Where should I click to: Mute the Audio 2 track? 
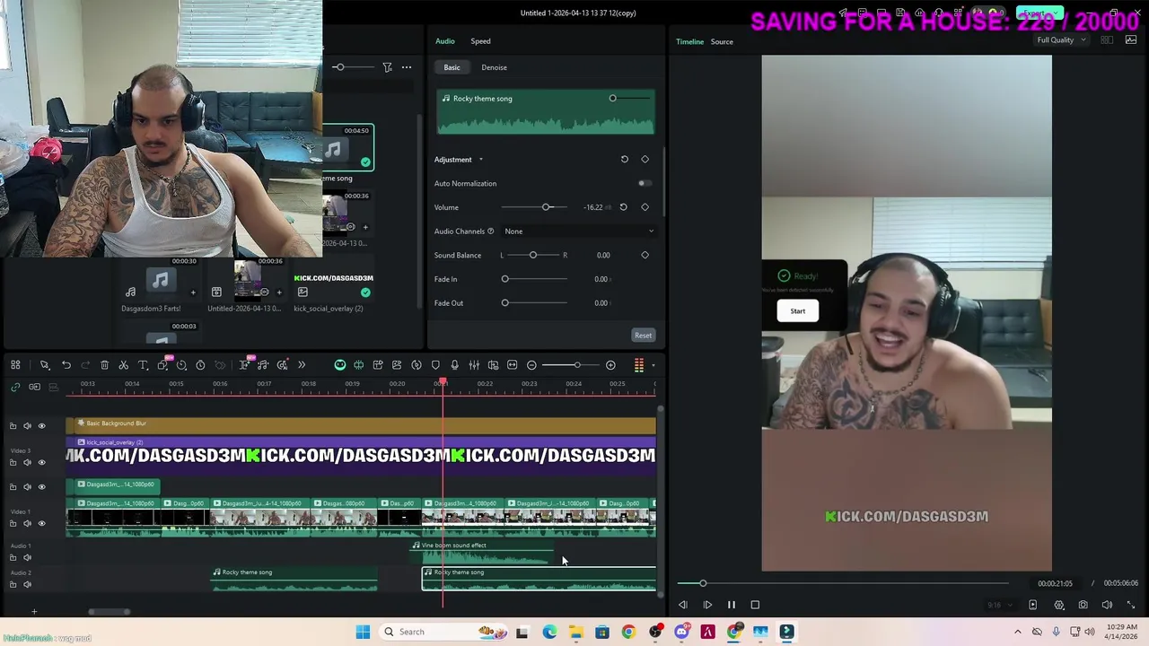click(27, 584)
